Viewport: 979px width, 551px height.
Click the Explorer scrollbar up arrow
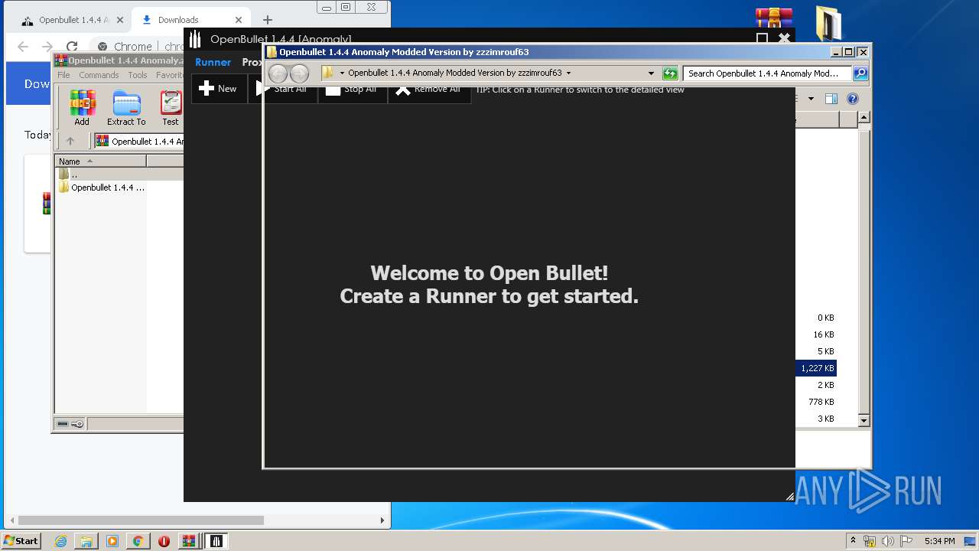[864, 118]
